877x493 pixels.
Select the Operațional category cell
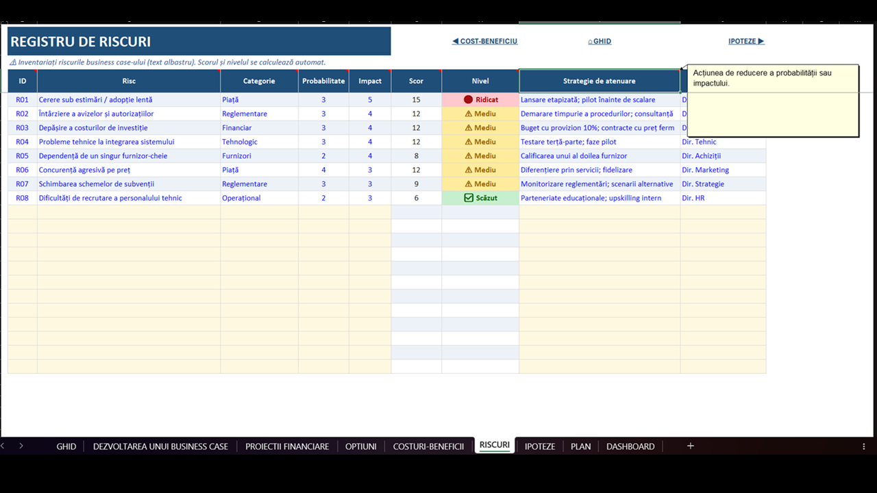tap(259, 198)
